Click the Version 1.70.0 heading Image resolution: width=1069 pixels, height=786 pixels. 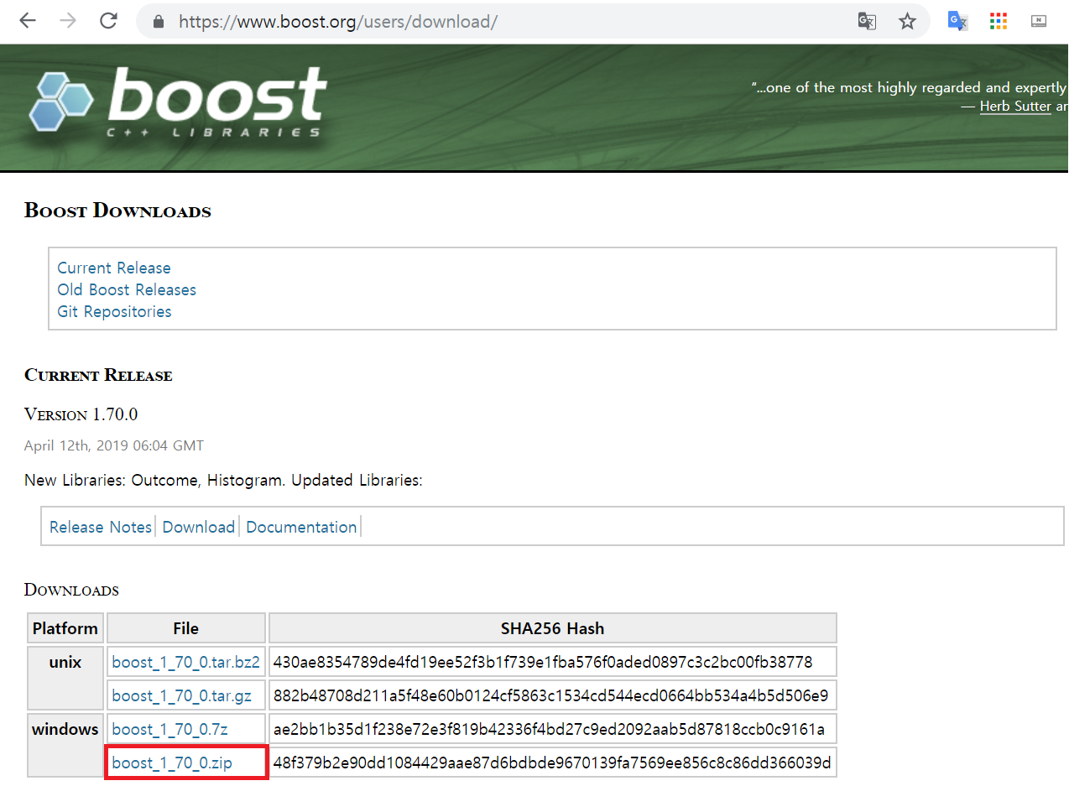(x=81, y=414)
